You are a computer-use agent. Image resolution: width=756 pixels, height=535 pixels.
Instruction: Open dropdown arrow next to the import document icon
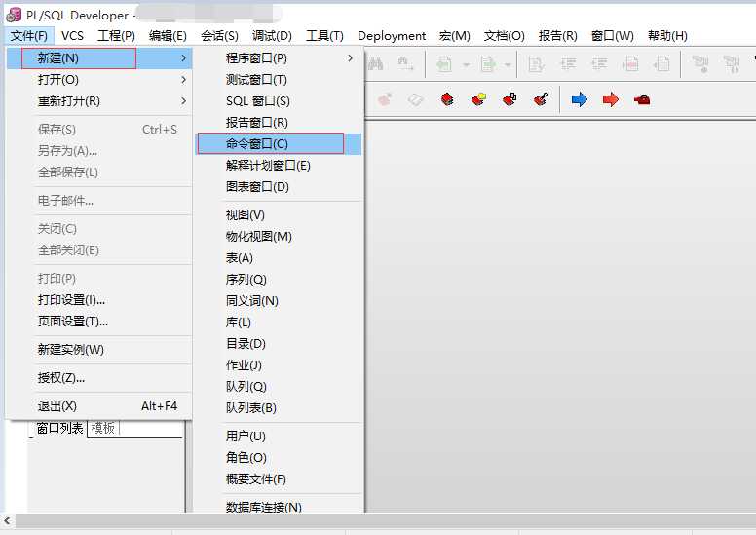click(466, 64)
